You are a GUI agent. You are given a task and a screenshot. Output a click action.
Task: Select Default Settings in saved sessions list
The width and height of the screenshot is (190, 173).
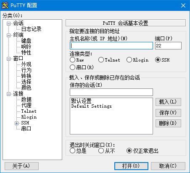point(92,106)
